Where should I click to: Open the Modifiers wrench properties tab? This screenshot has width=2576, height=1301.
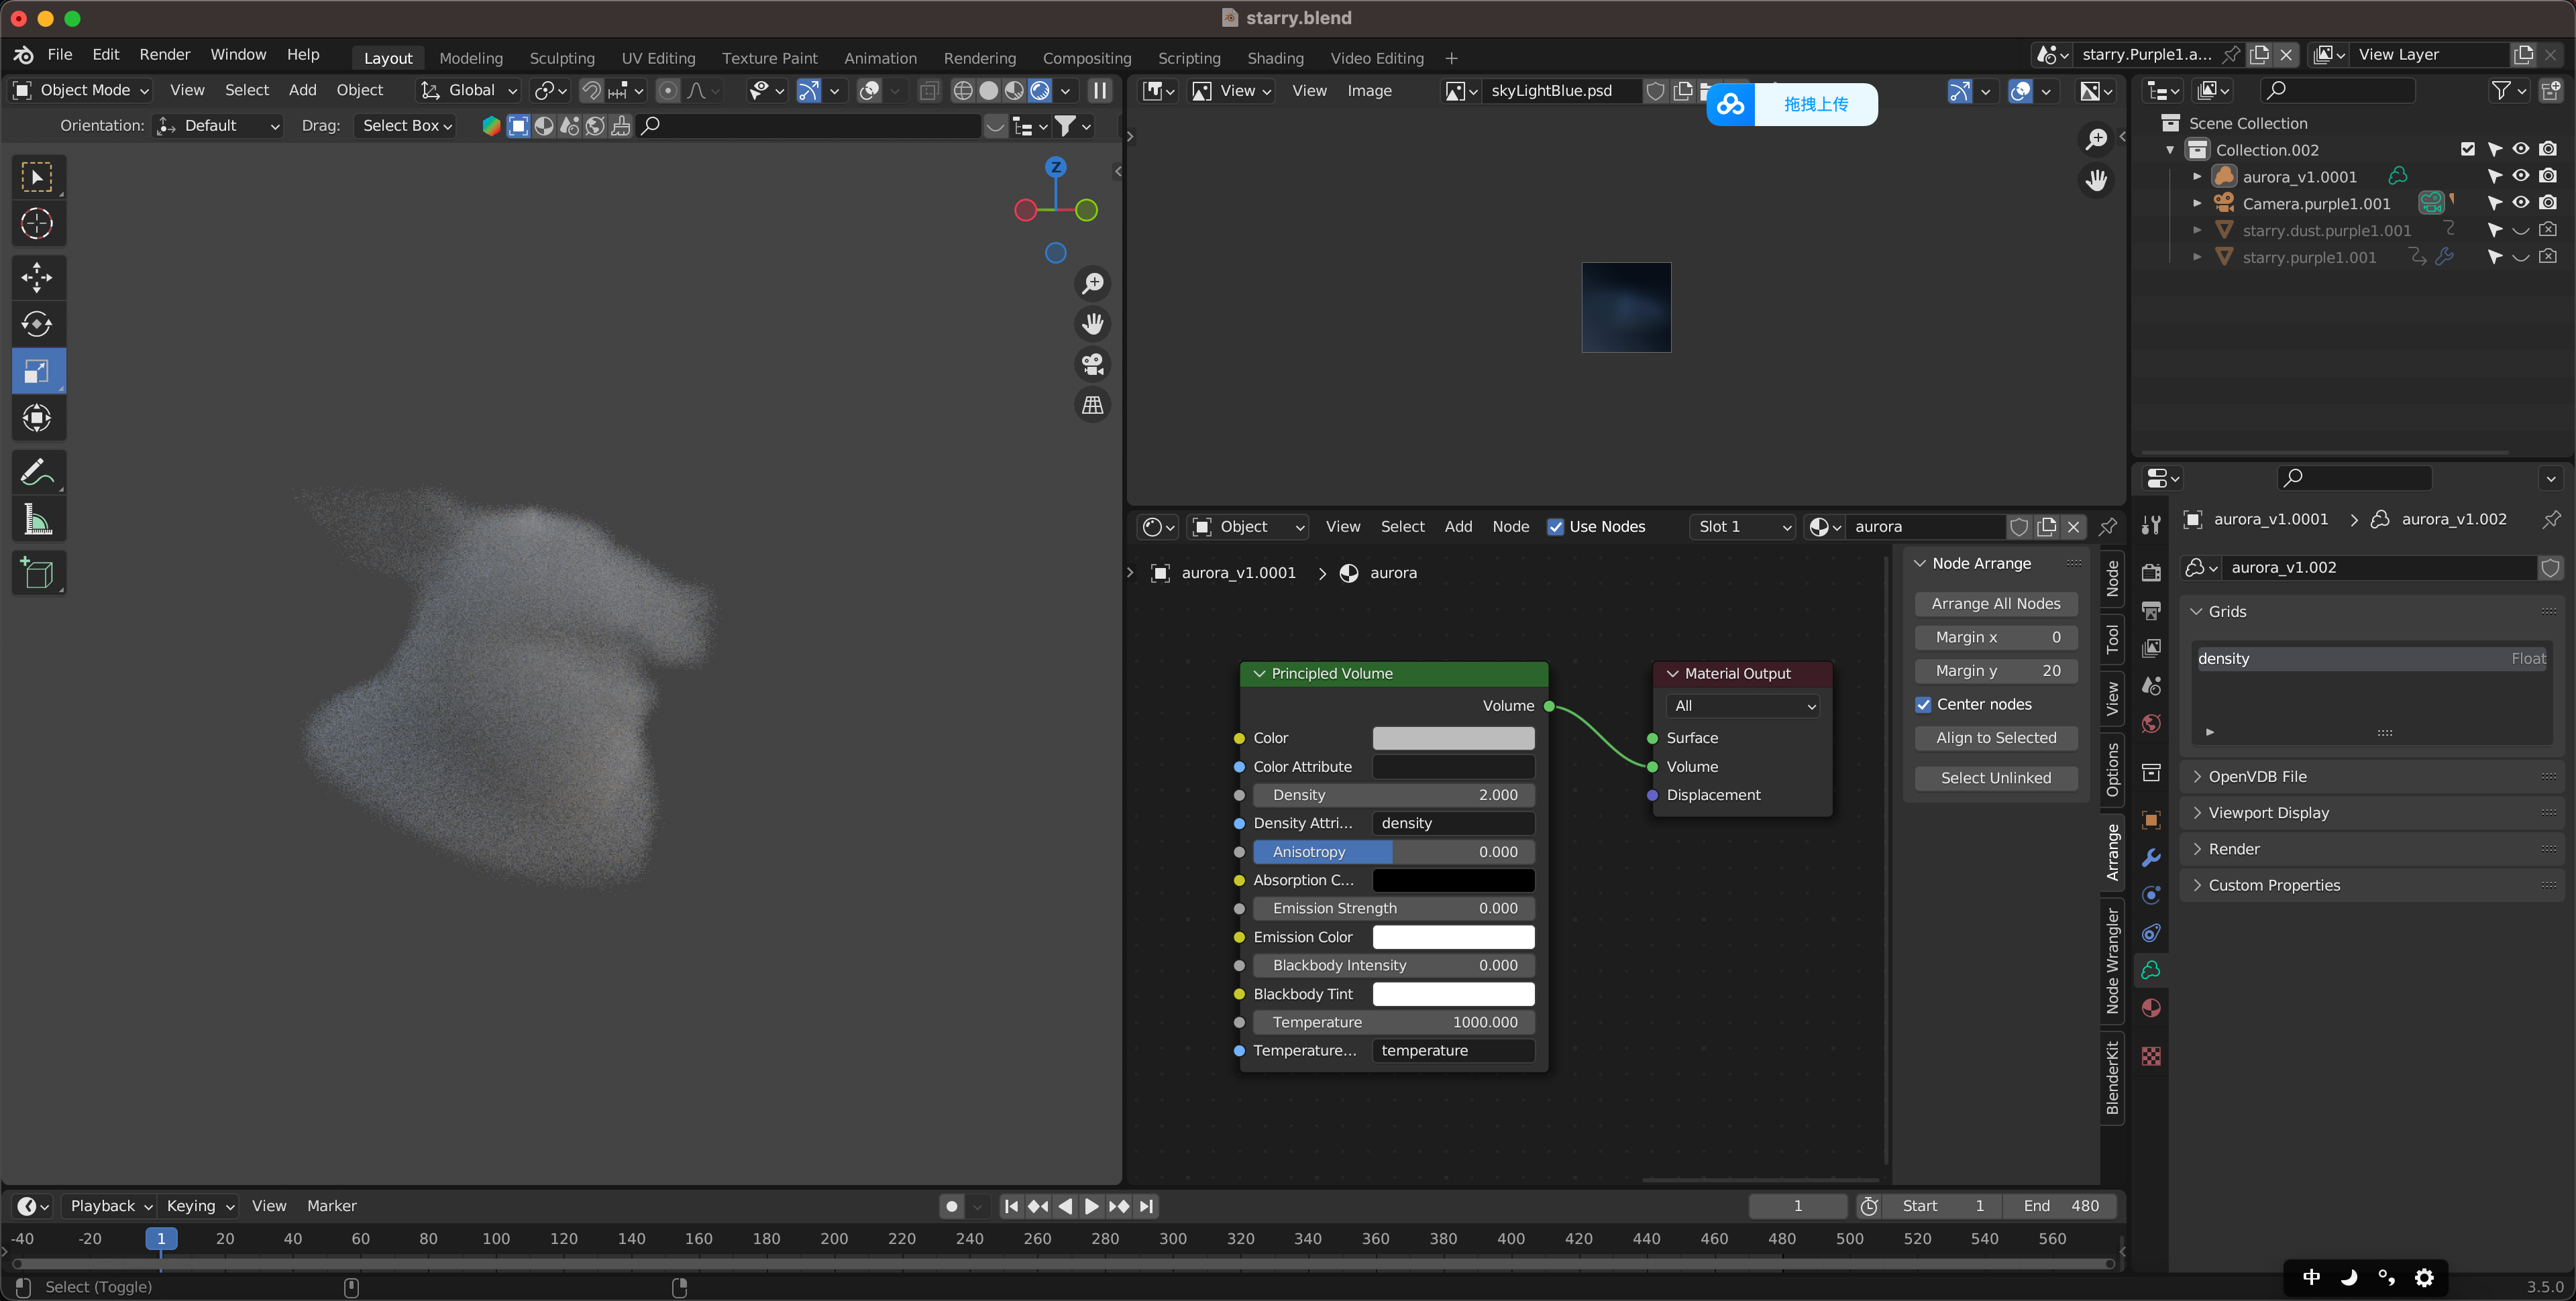click(x=2151, y=858)
